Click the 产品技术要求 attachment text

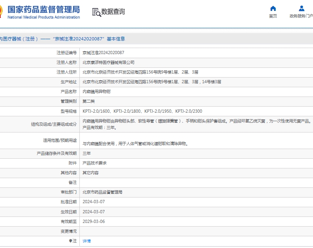94,163
